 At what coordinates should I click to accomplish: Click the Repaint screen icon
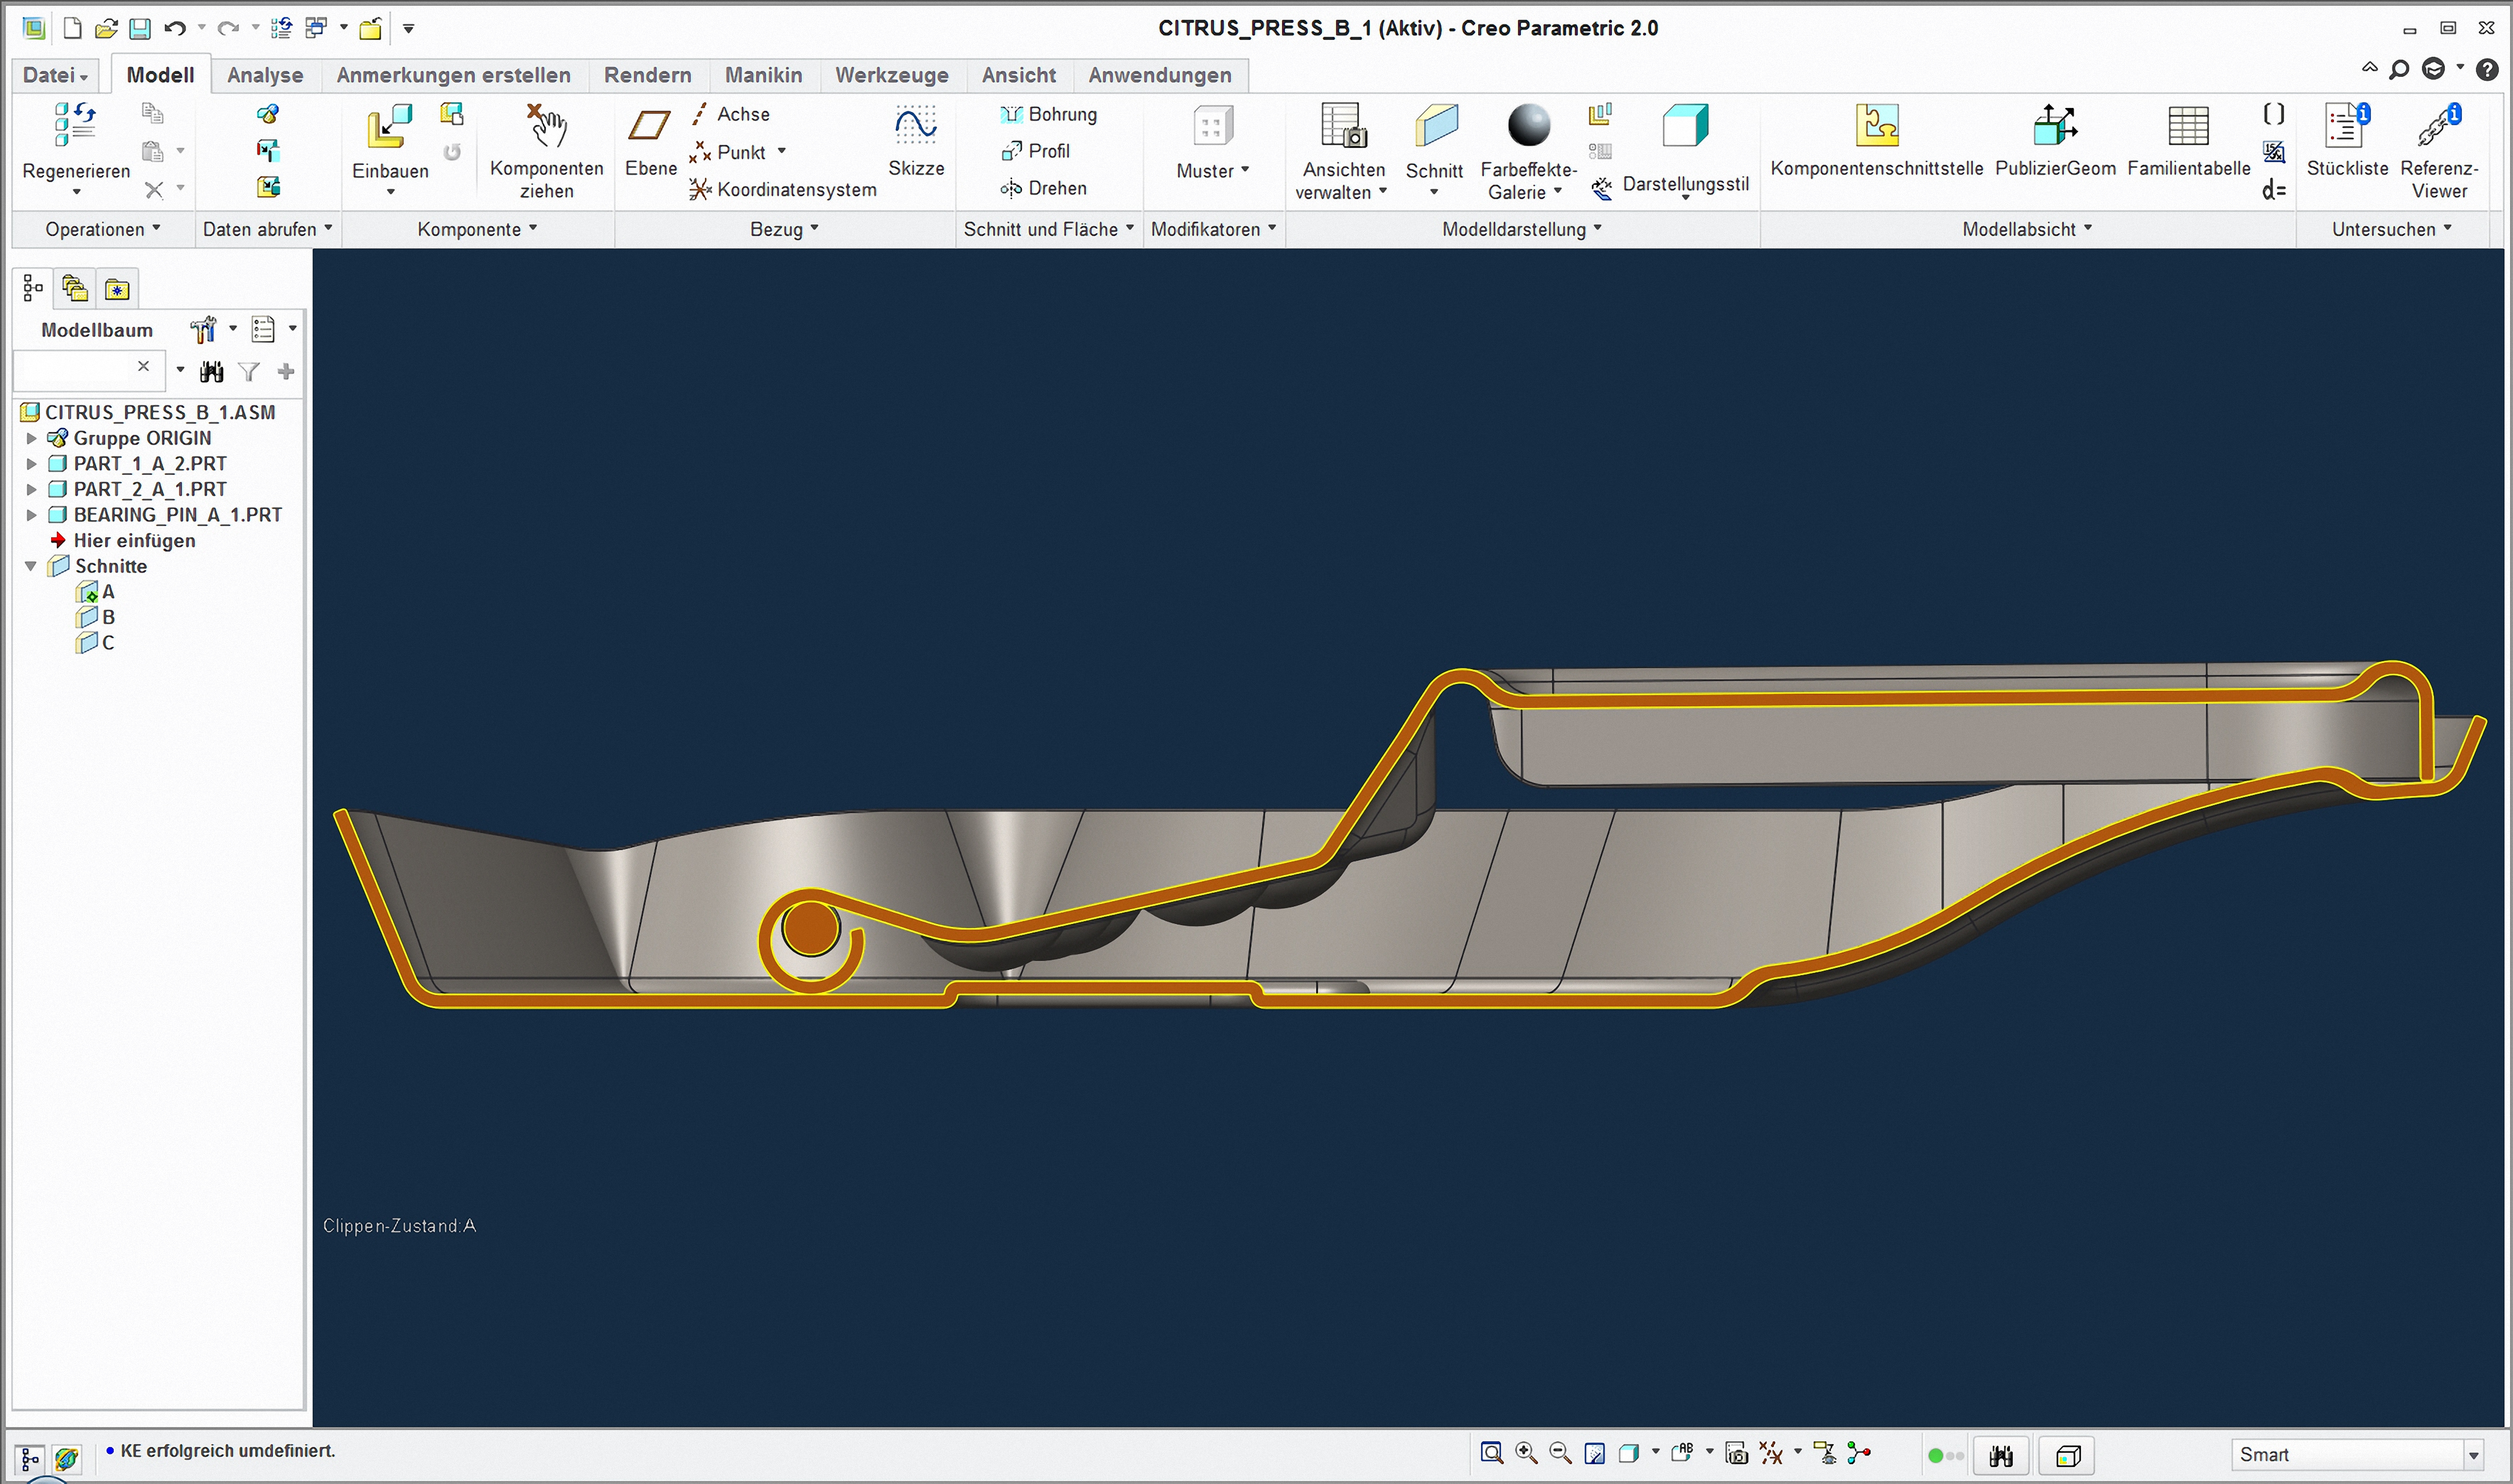point(1594,1453)
